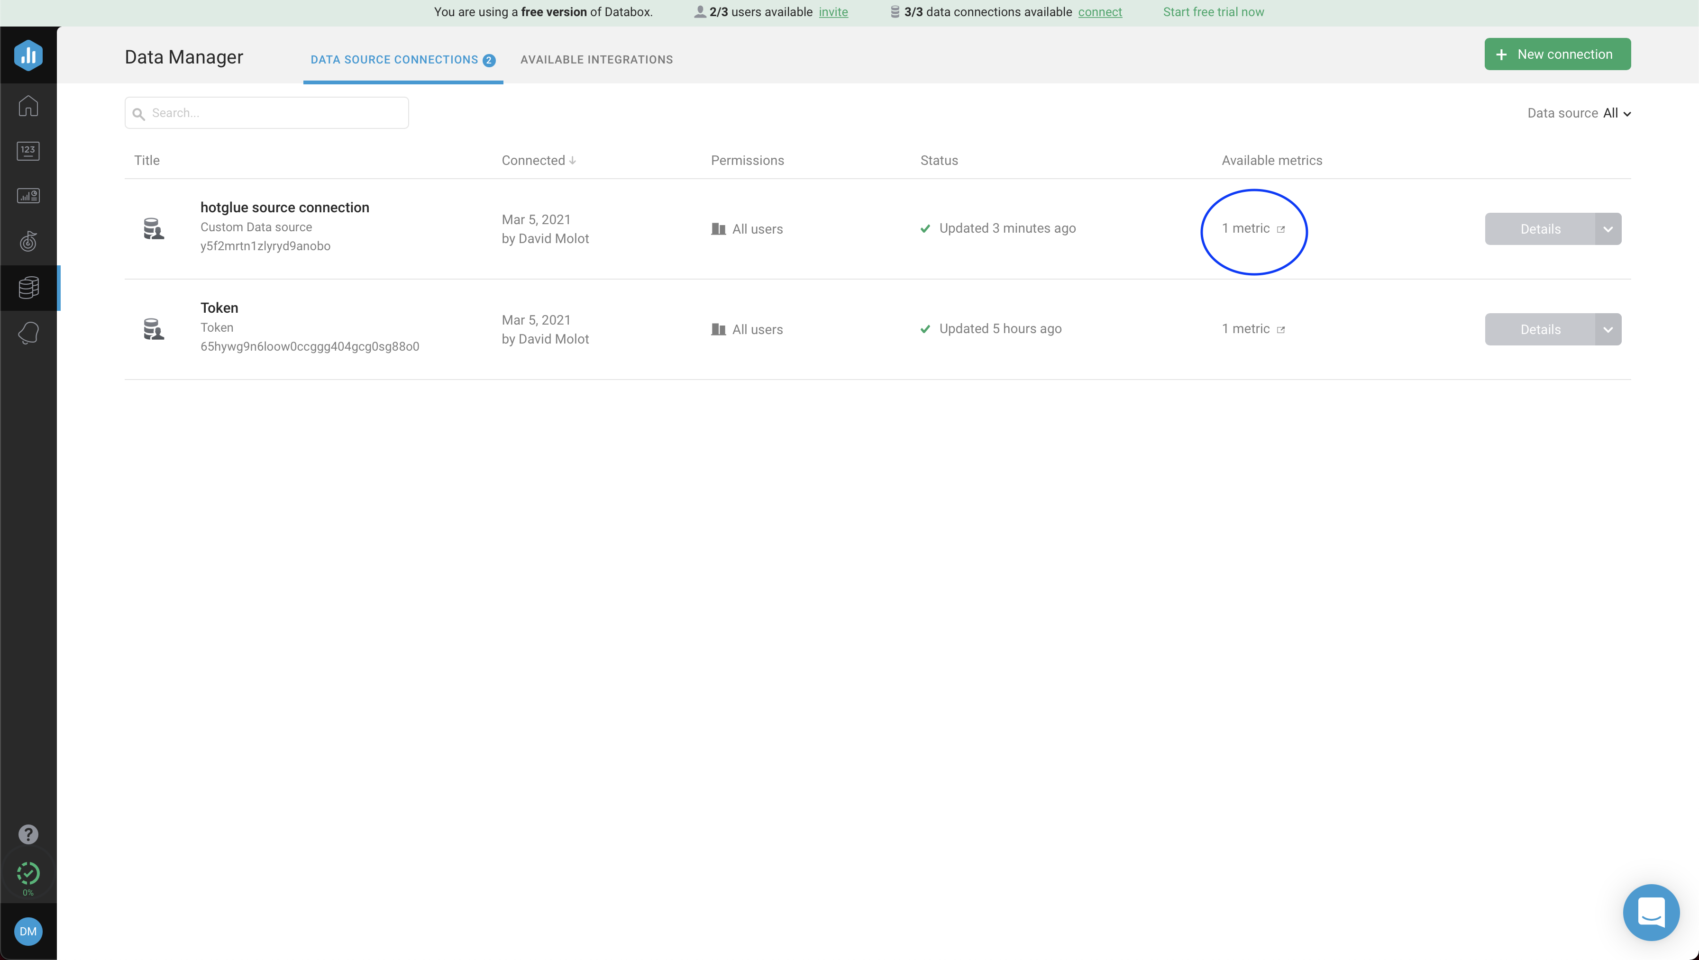1699x960 pixels.
Task: Click Status column header
Action: point(939,160)
